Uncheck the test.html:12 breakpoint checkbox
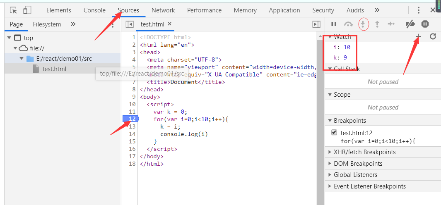 [x=334, y=133]
